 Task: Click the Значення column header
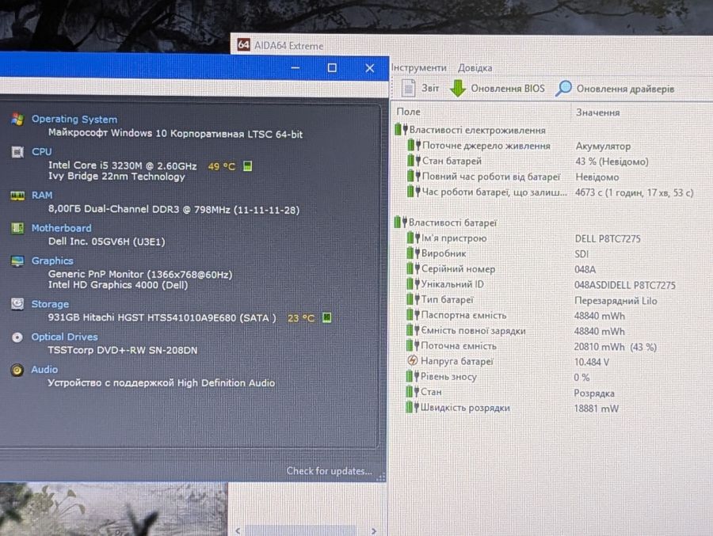point(597,112)
